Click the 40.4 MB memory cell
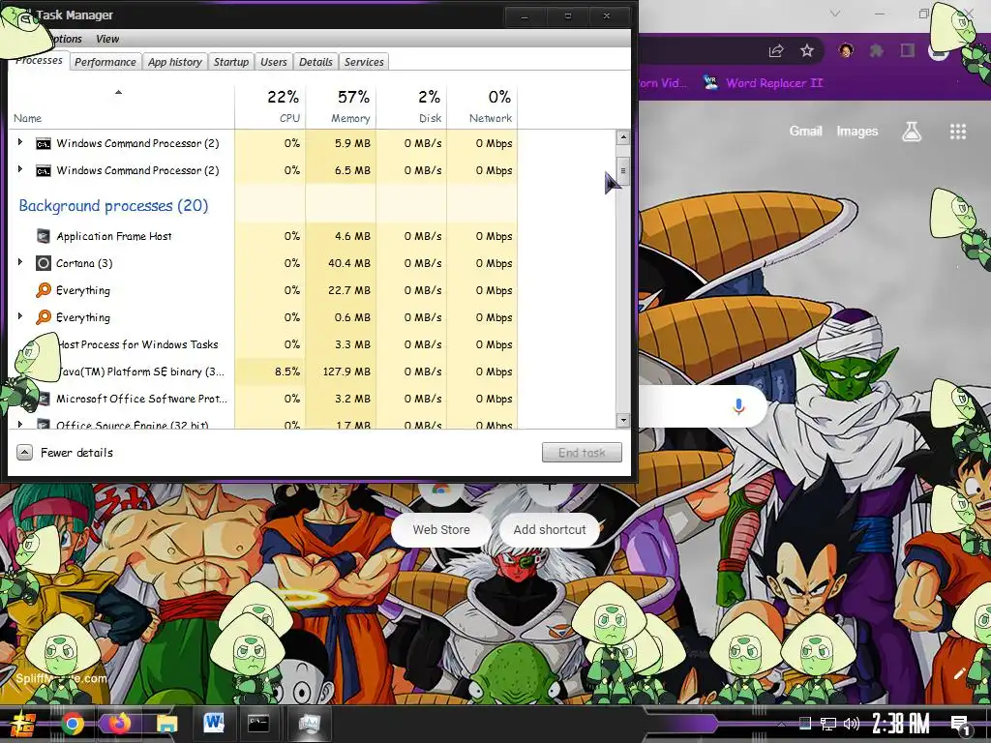The width and height of the screenshot is (991, 743). (x=341, y=263)
